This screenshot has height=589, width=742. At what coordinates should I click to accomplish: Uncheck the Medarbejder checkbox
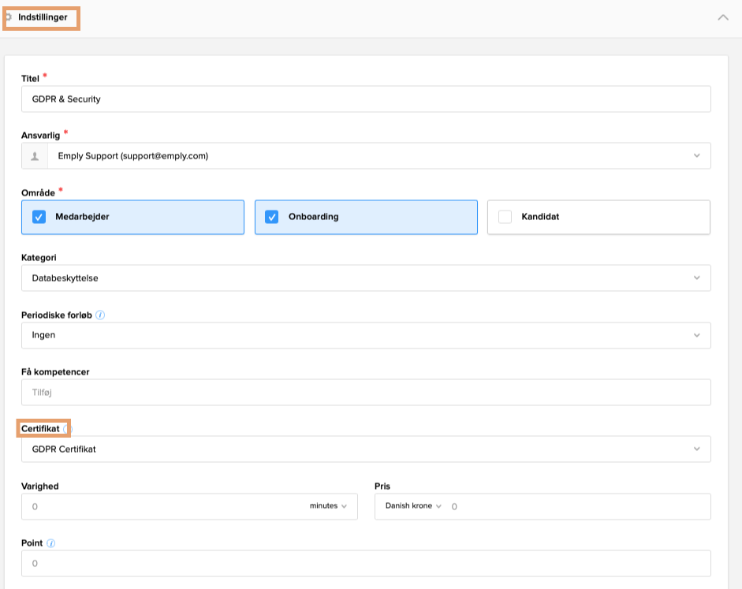pos(39,217)
